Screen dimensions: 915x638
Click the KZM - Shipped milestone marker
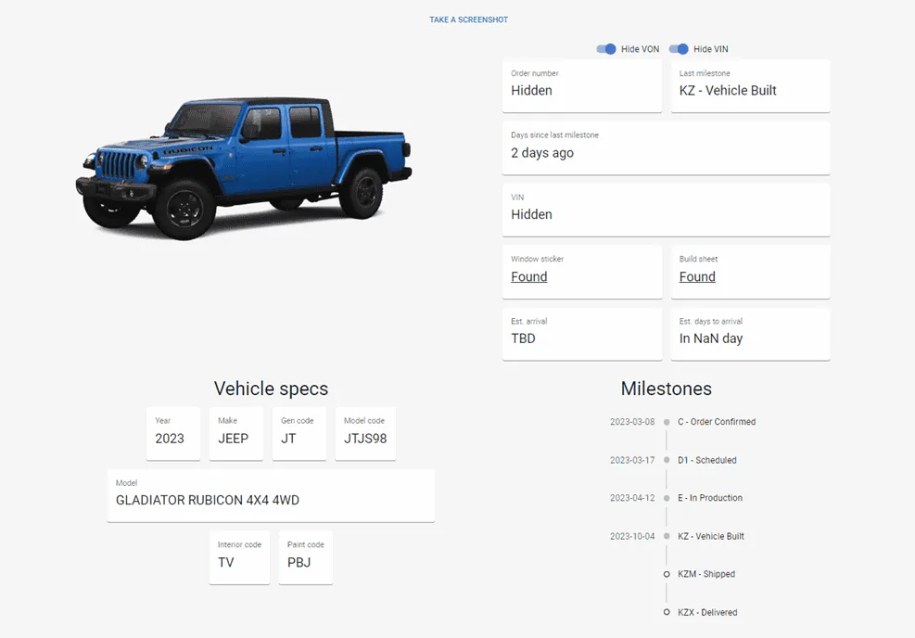click(x=667, y=574)
